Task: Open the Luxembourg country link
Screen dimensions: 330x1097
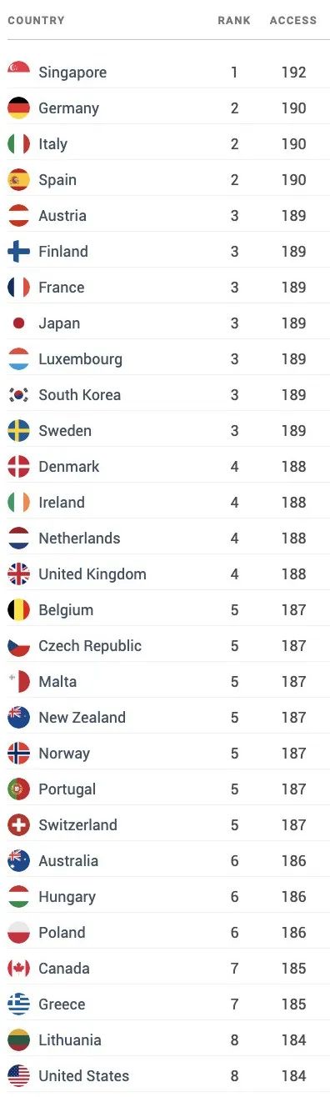Action: [80, 359]
